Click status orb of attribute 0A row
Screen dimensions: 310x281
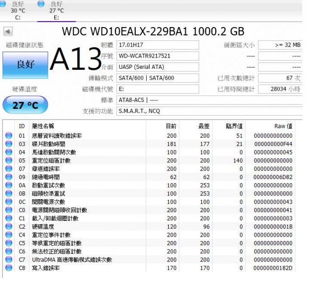9,185
